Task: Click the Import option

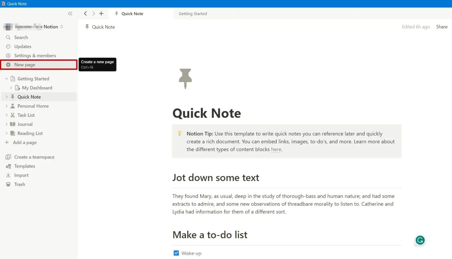Action: (21, 175)
